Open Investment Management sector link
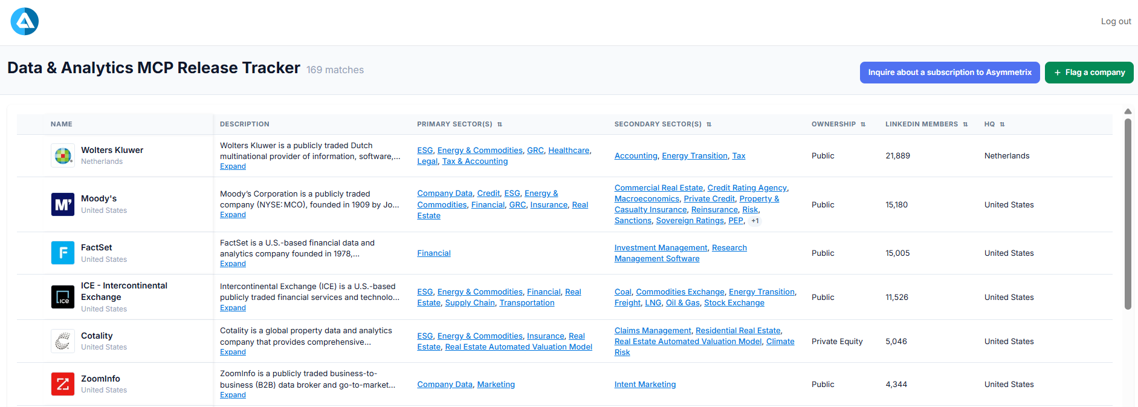1138x407 pixels. point(661,247)
